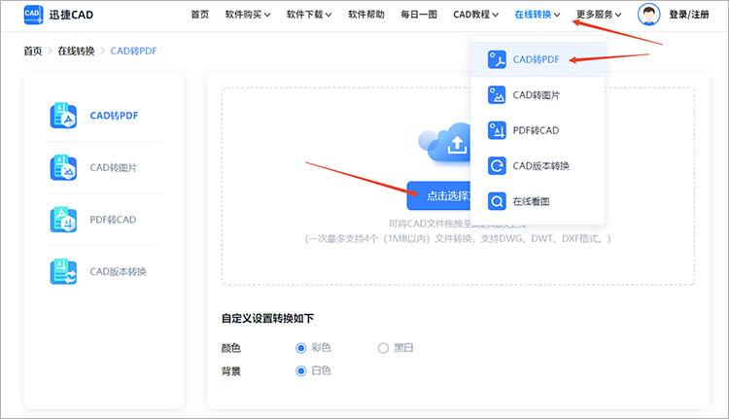729x419 pixels.
Task: Collapse the 在线转换 dropdown menu
Action: coord(538,15)
